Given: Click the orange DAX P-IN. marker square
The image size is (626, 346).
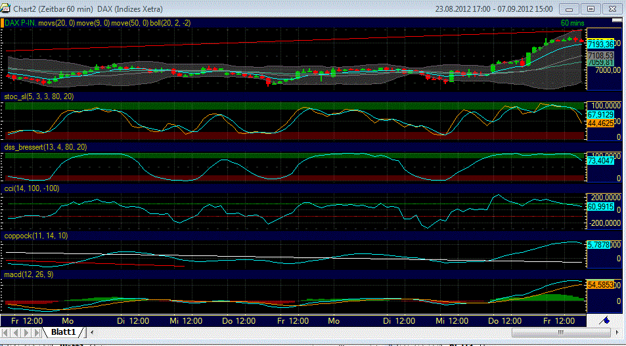Looking at the screenshot, I should coord(2,23).
